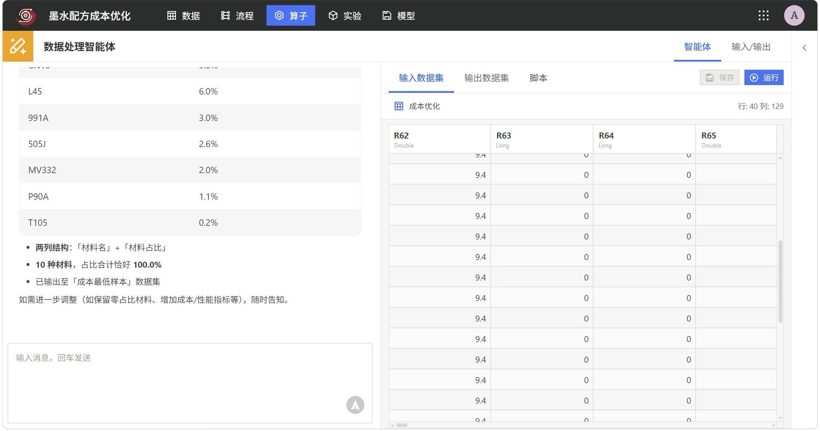Focus the message input box

pyautogui.click(x=190, y=383)
